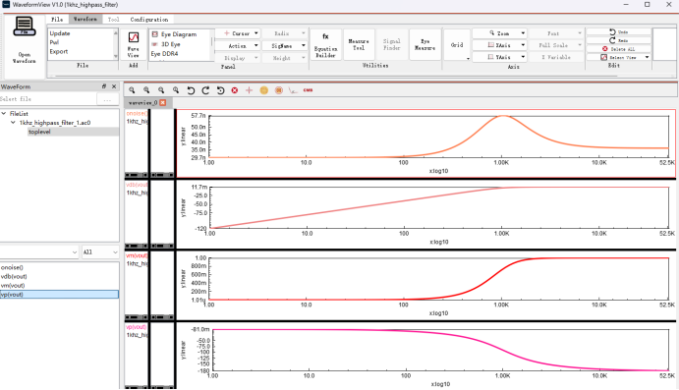This screenshot has width=679, height=390.
Task: Click the red plus cursor toolbar icon
Action: (x=249, y=90)
